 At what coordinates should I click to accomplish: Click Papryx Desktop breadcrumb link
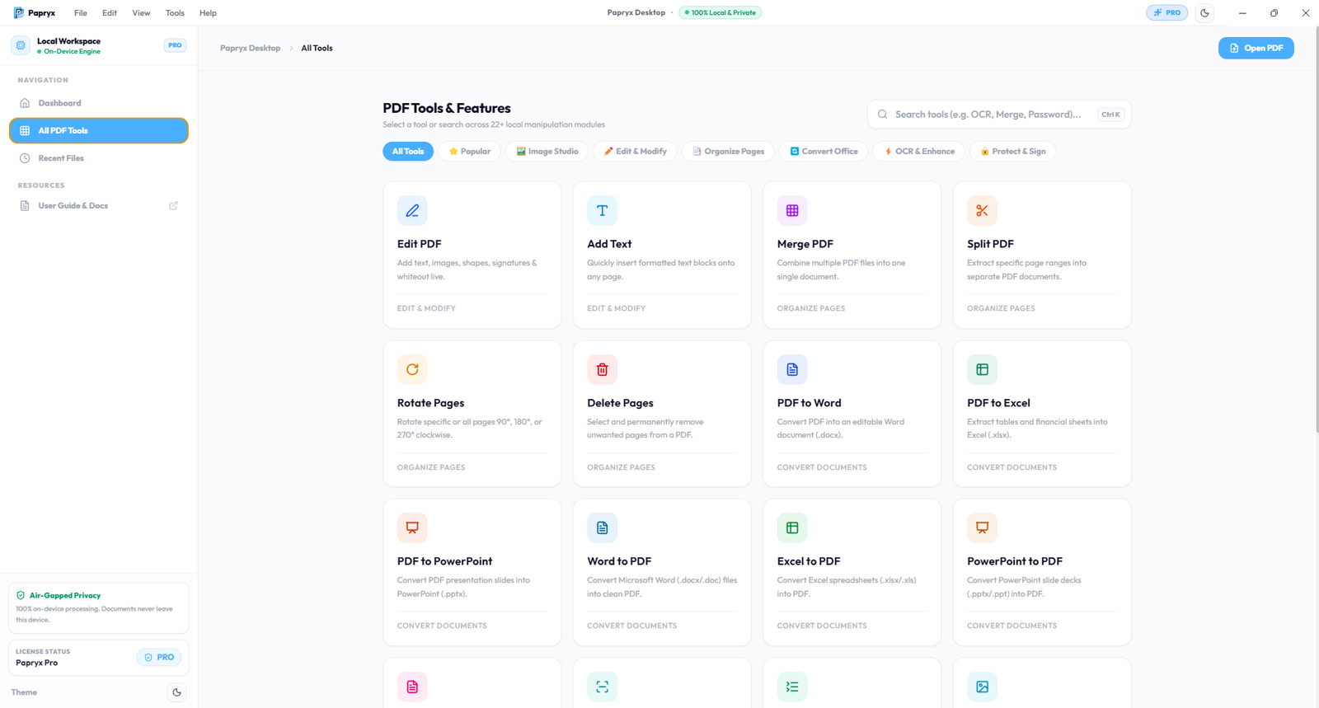[x=250, y=48]
